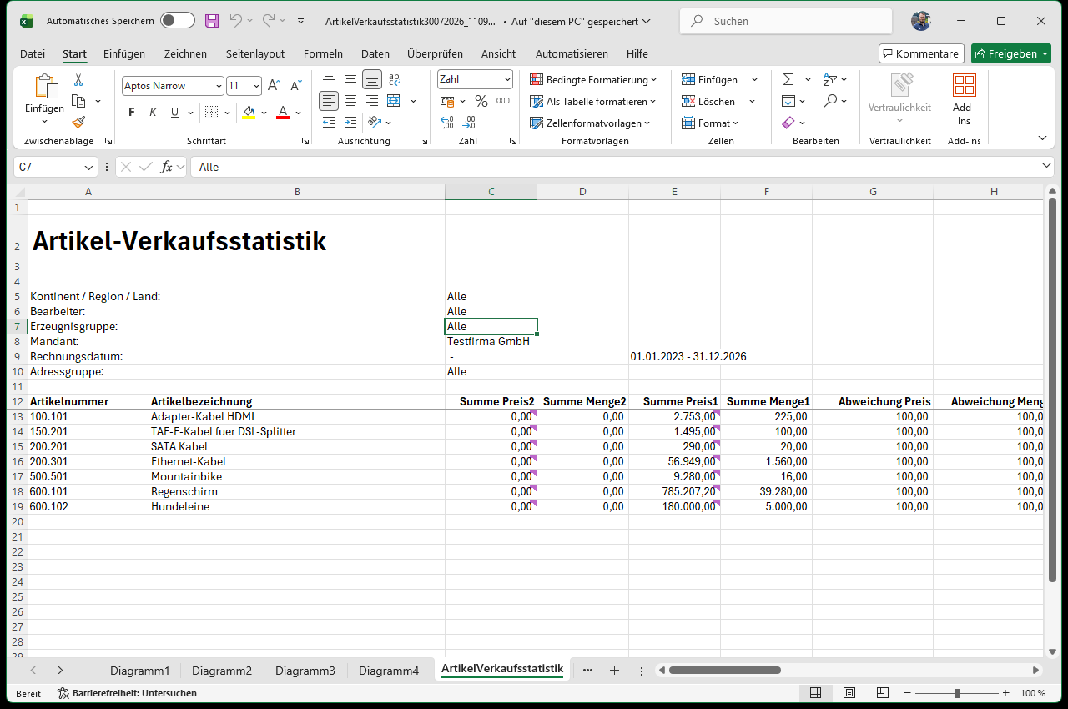
Task: Click the insert function fx icon
Action: coord(167,167)
